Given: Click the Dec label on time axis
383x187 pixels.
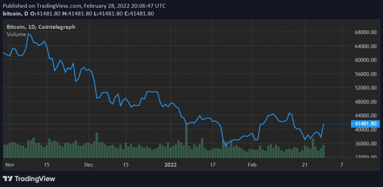Looking at the screenshot, I should point(89,165).
